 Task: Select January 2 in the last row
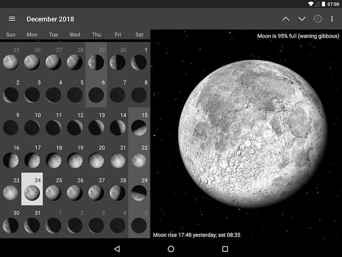pos(75,221)
